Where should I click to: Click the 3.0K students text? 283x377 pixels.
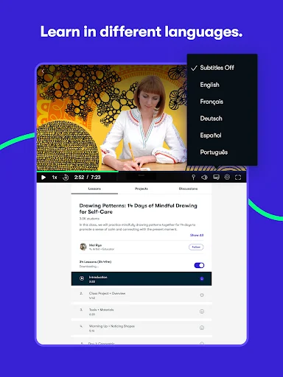89,219
